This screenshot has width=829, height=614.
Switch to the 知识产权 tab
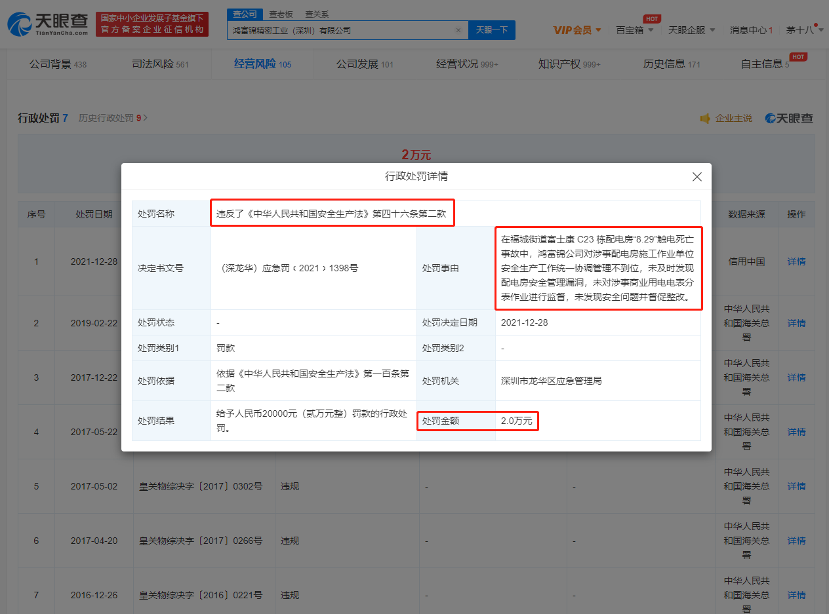tap(569, 64)
